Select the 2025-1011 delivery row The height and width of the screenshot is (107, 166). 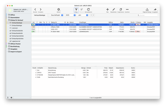pyautogui.click(x=95, y=29)
